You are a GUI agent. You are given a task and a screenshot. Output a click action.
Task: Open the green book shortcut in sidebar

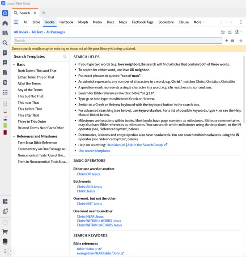5,126
